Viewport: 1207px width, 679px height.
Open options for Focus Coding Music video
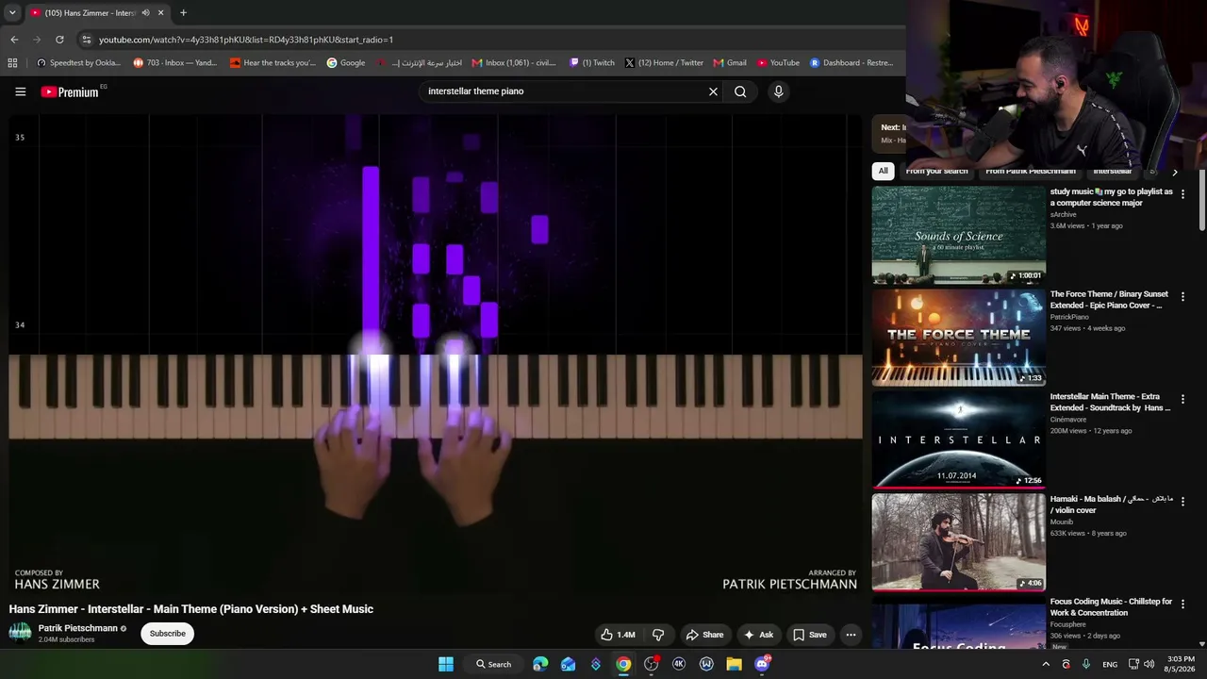point(1182,604)
